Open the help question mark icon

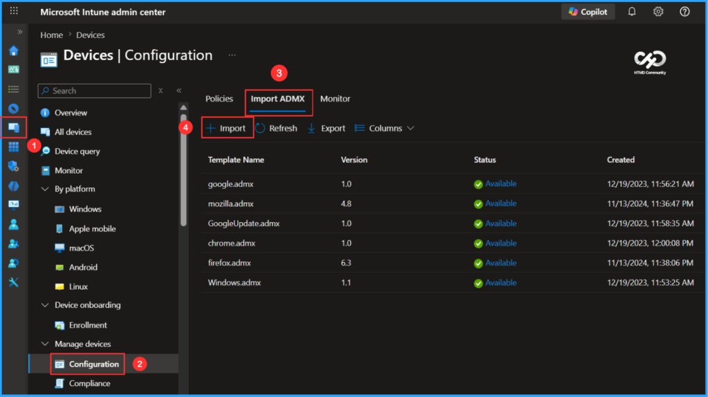(684, 12)
